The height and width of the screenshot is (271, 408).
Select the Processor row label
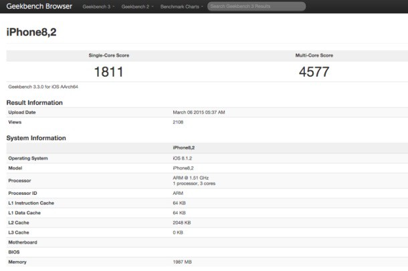(x=19, y=181)
